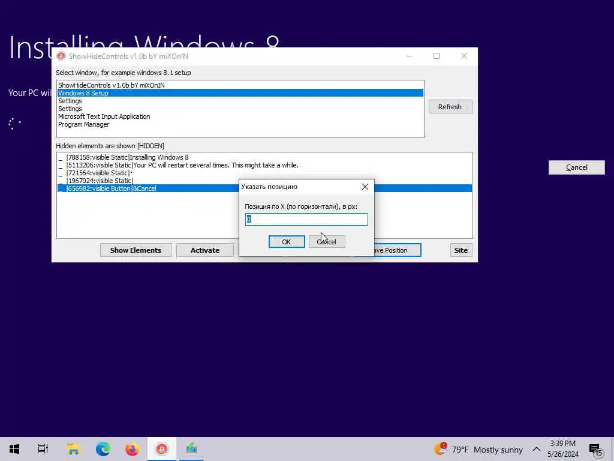Click Cancel in the Windows 8 Setup window
The width and height of the screenshot is (614, 461).
pyautogui.click(x=576, y=167)
